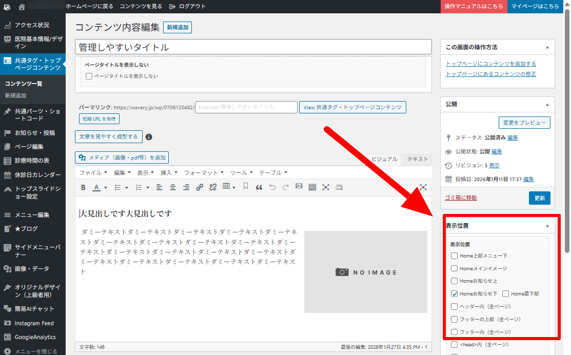Click the ゴミ箱に移動 link
The image size is (571, 355).
(x=461, y=198)
